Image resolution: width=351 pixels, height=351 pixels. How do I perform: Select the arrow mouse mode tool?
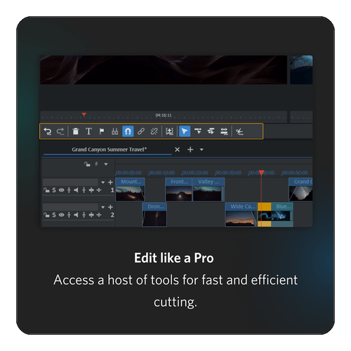(185, 131)
